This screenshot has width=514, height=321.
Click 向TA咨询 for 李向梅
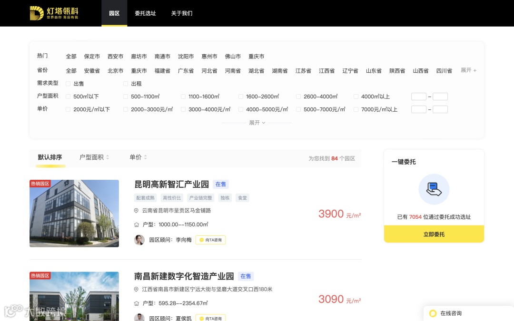click(x=210, y=240)
